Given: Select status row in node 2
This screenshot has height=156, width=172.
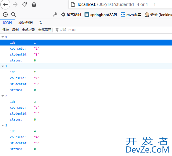Looking at the screenshot, I should pos(86,120).
